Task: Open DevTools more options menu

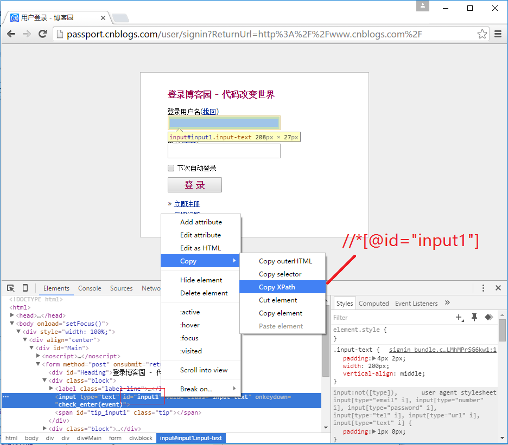Action: [x=483, y=288]
